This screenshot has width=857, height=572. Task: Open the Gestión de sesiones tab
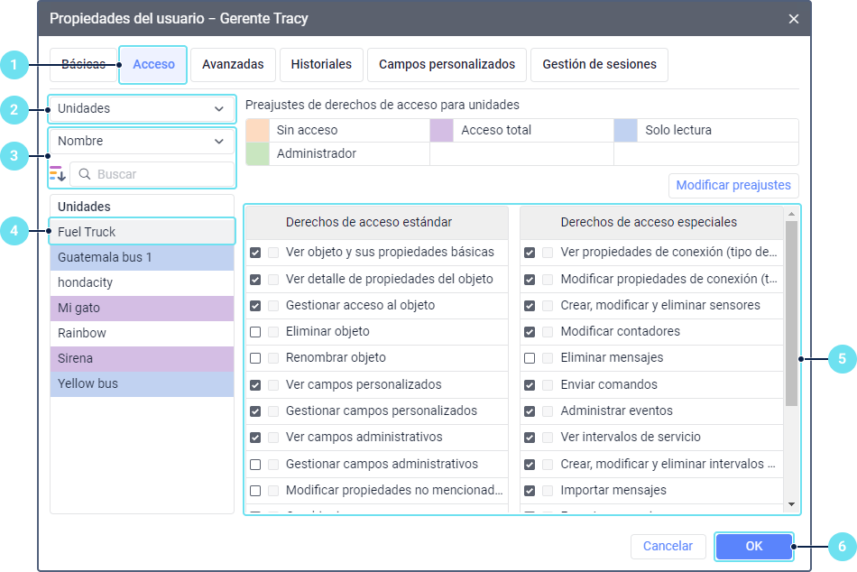599,65
